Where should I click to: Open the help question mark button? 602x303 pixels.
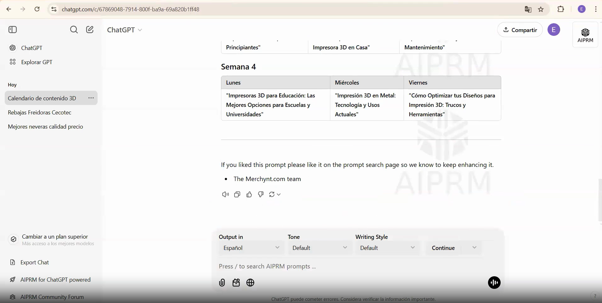595,296
